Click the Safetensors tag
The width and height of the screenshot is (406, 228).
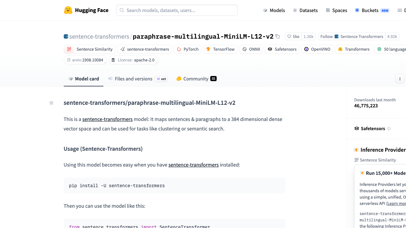(282, 49)
